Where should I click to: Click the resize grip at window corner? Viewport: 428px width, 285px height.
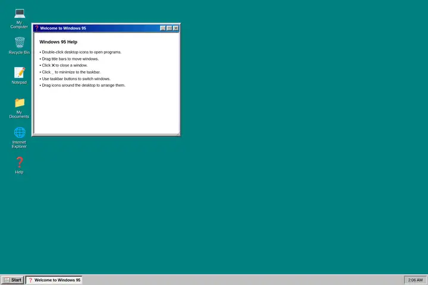(x=178, y=134)
